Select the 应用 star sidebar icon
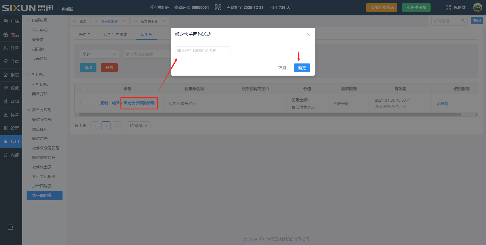The width and height of the screenshot is (486, 245). (6, 142)
